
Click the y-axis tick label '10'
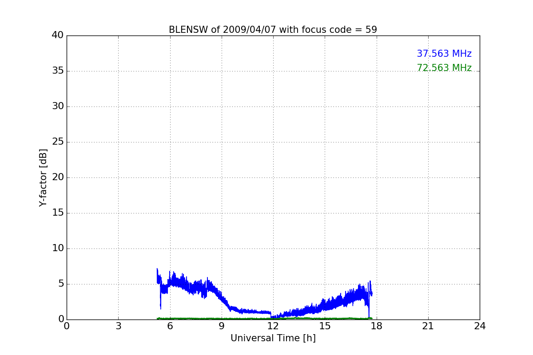[58, 248]
